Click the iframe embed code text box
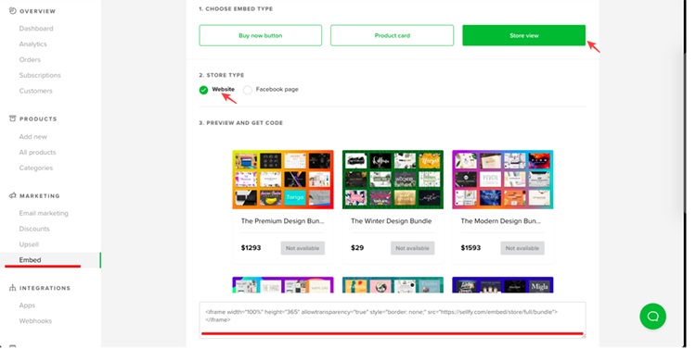696x349 pixels. 393,319
